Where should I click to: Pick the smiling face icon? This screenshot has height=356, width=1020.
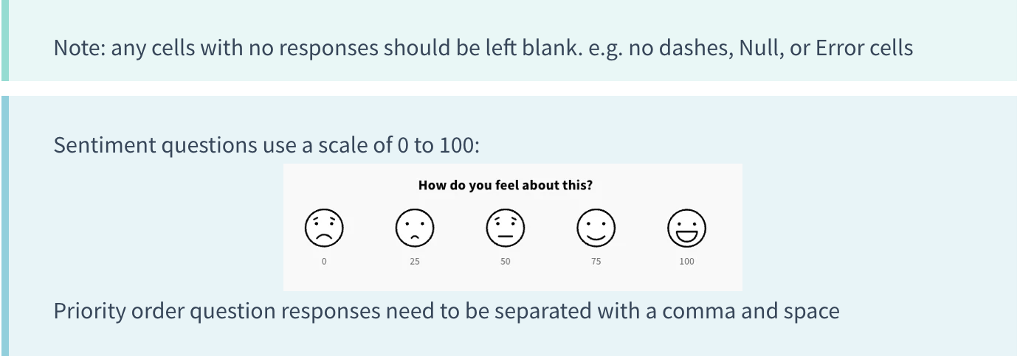pos(596,228)
